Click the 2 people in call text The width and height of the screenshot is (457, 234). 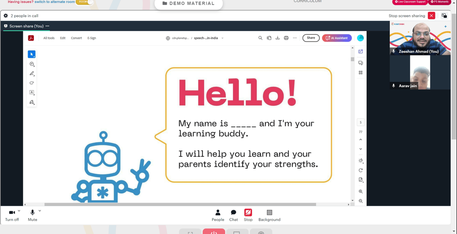pyautogui.click(x=25, y=16)
